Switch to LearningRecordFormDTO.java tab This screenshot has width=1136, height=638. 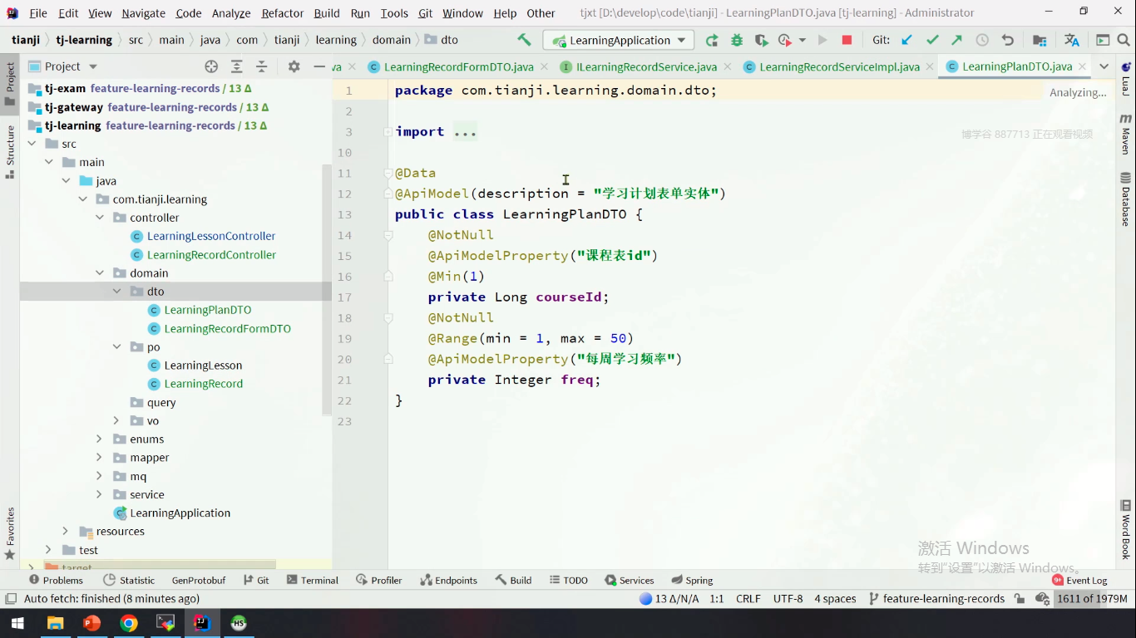pyautogui.click(x=458, y=66)
